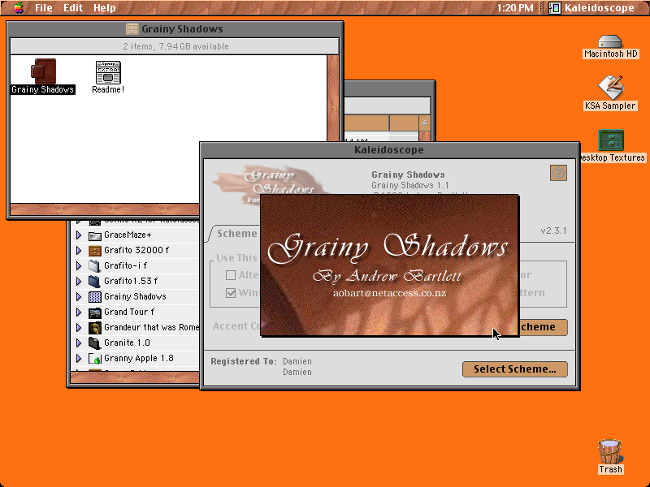This screenshot has height=487, width=650.
Task: Click '2 items, 7.94 GB available' header
Action: tap(175, 46)
